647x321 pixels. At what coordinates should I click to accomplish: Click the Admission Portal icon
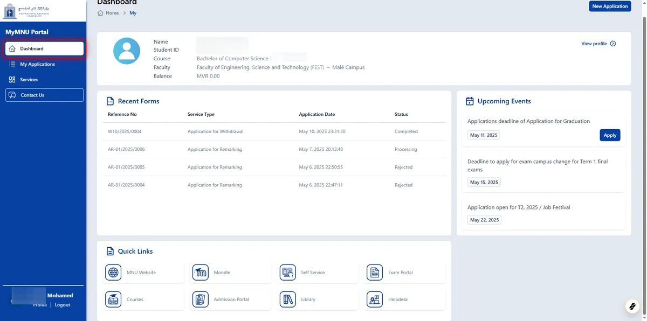[x=201, y=299]
